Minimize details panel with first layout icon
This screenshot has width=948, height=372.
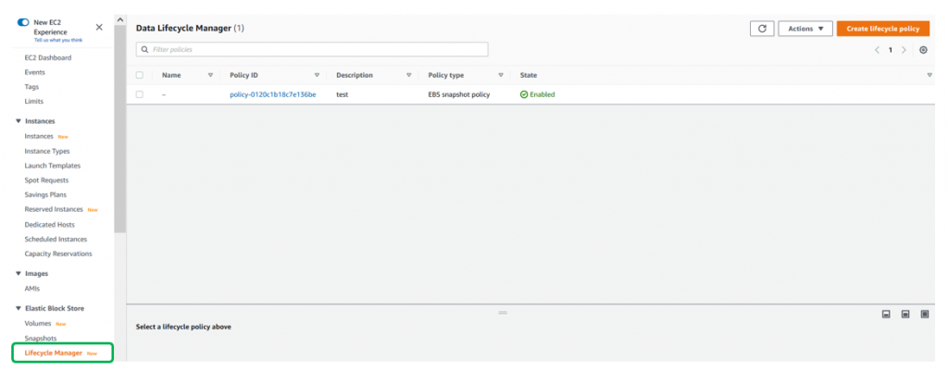pos(886,314)
